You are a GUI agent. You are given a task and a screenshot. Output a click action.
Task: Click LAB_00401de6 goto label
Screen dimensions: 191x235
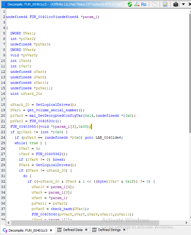[x=108, y=137]
